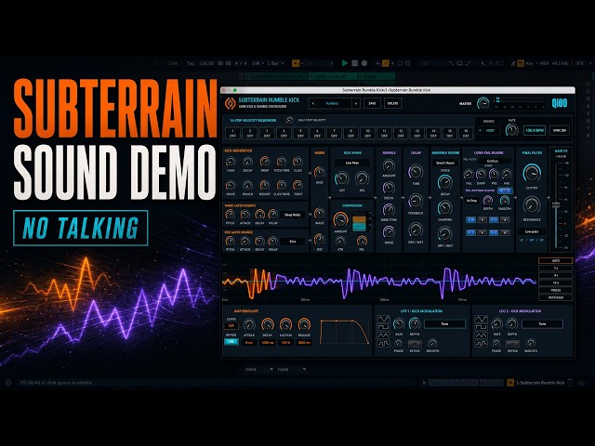This screenshot has width=595, height=446.
Task: Select the square wave shape for LFO 1
Action: click(x=383, y=326)
